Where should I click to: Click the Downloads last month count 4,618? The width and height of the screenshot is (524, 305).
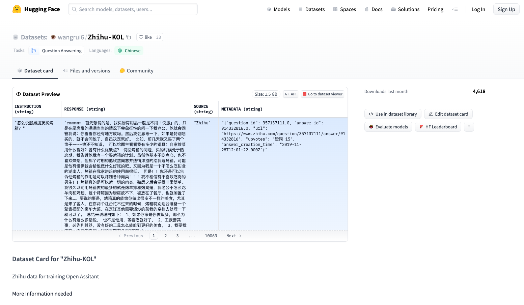click(479, 91)
